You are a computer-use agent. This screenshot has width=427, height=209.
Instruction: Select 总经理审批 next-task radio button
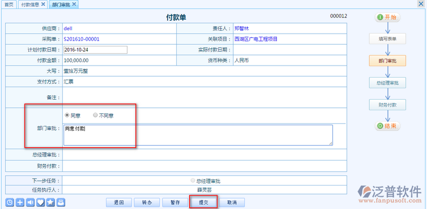[x=193, y=180]
